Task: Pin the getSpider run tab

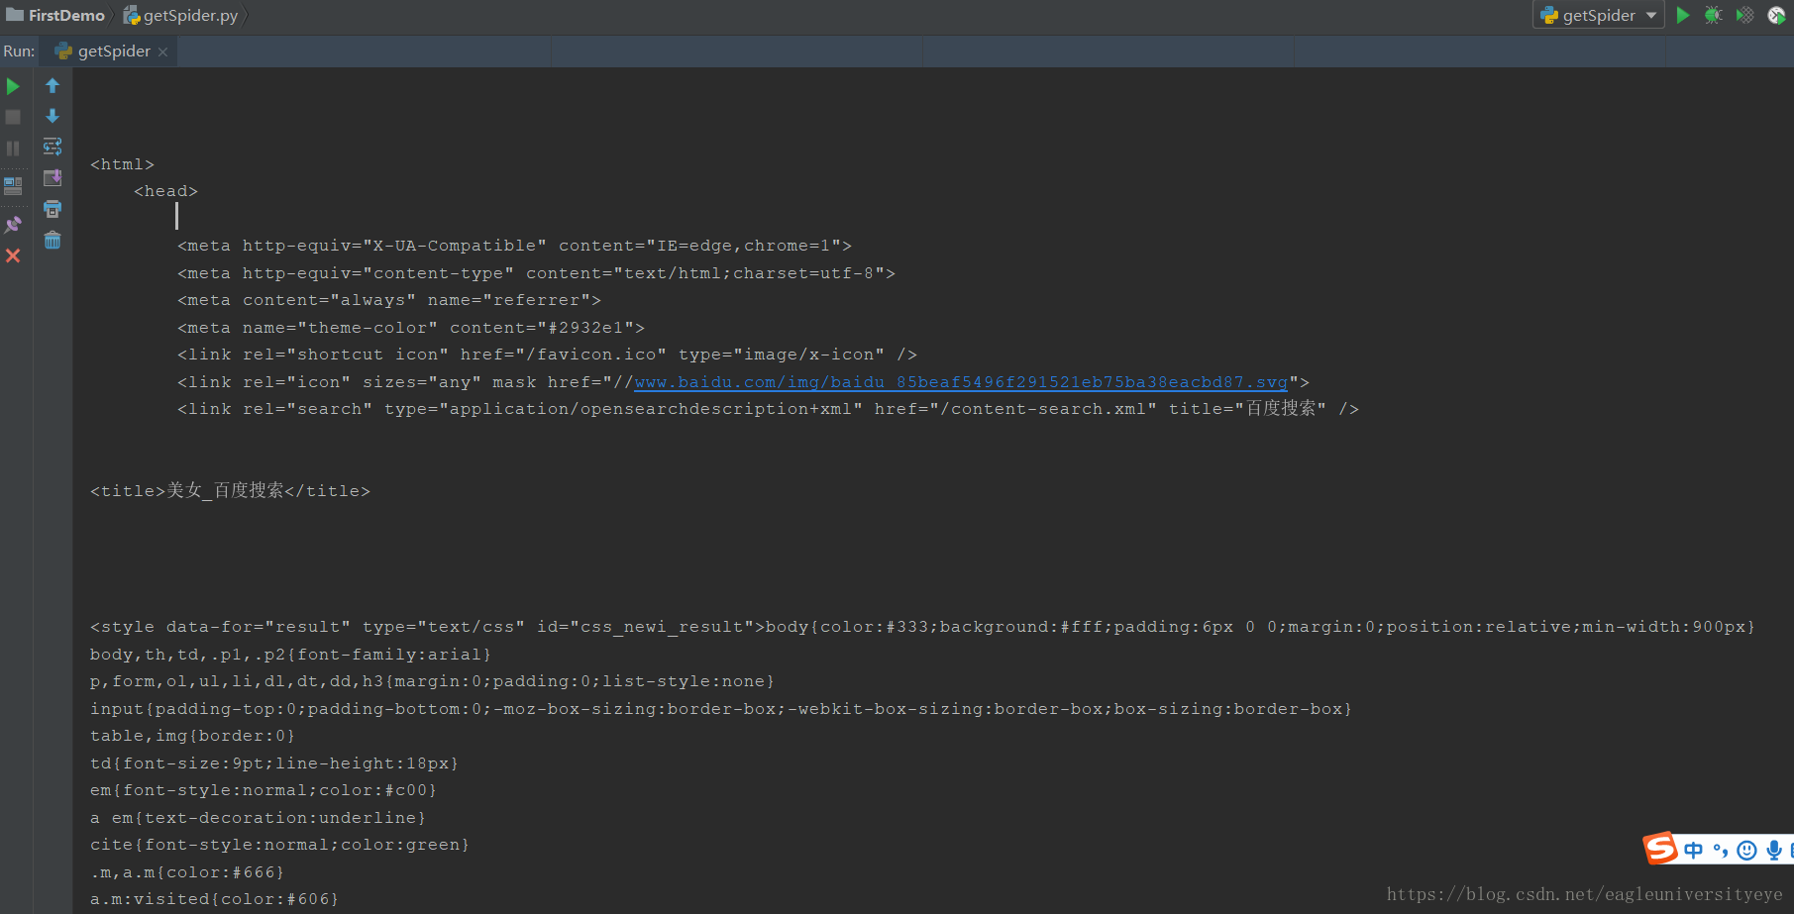Action: [x=13, y=225]
